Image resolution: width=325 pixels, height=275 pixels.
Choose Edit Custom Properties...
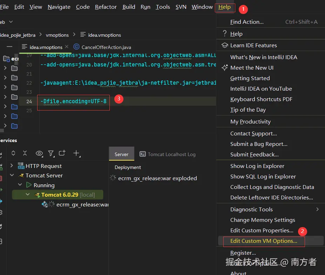click(x=271, y=230)
